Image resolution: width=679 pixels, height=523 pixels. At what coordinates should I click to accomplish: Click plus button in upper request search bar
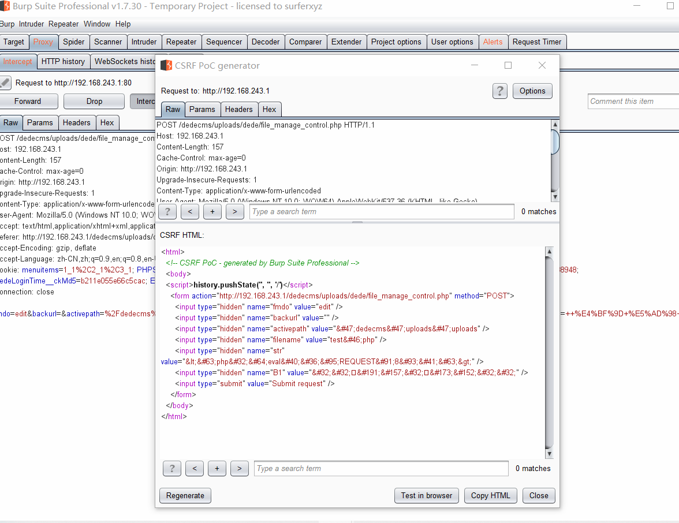point(212,212)
